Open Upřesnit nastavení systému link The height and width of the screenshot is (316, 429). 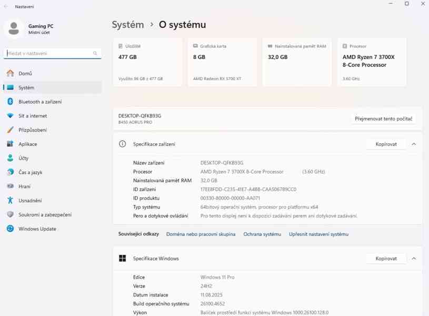318,234
